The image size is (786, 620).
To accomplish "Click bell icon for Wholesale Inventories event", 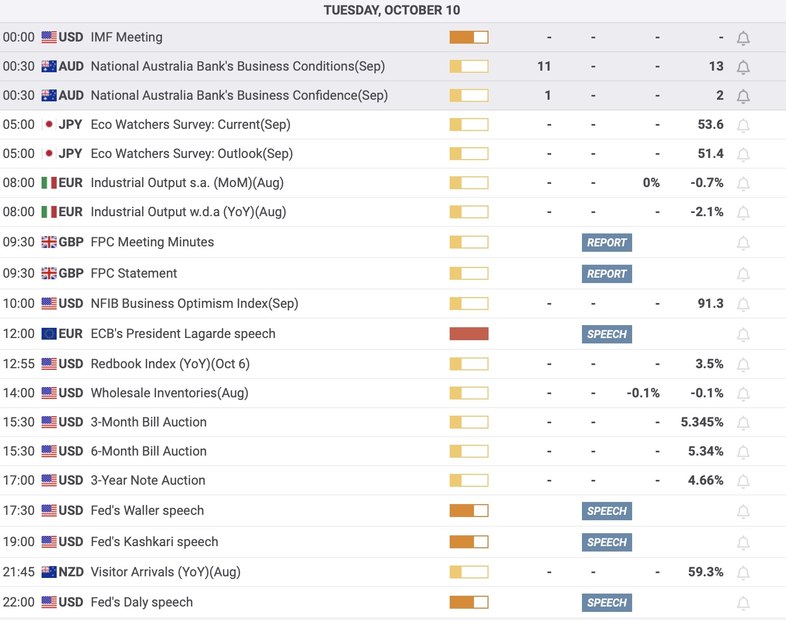I will (743, 394).
